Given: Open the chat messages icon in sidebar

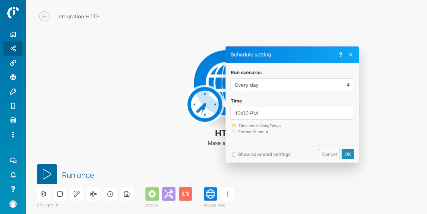Looking at the screenshot, I should pyautogui.click(x=13, y=160).
